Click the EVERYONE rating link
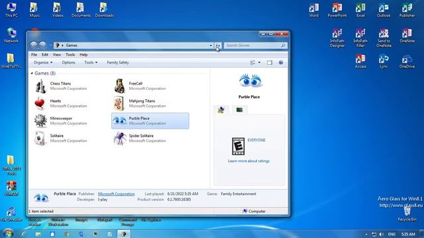This screenshot has height=238, width=424. pos(256,140)
